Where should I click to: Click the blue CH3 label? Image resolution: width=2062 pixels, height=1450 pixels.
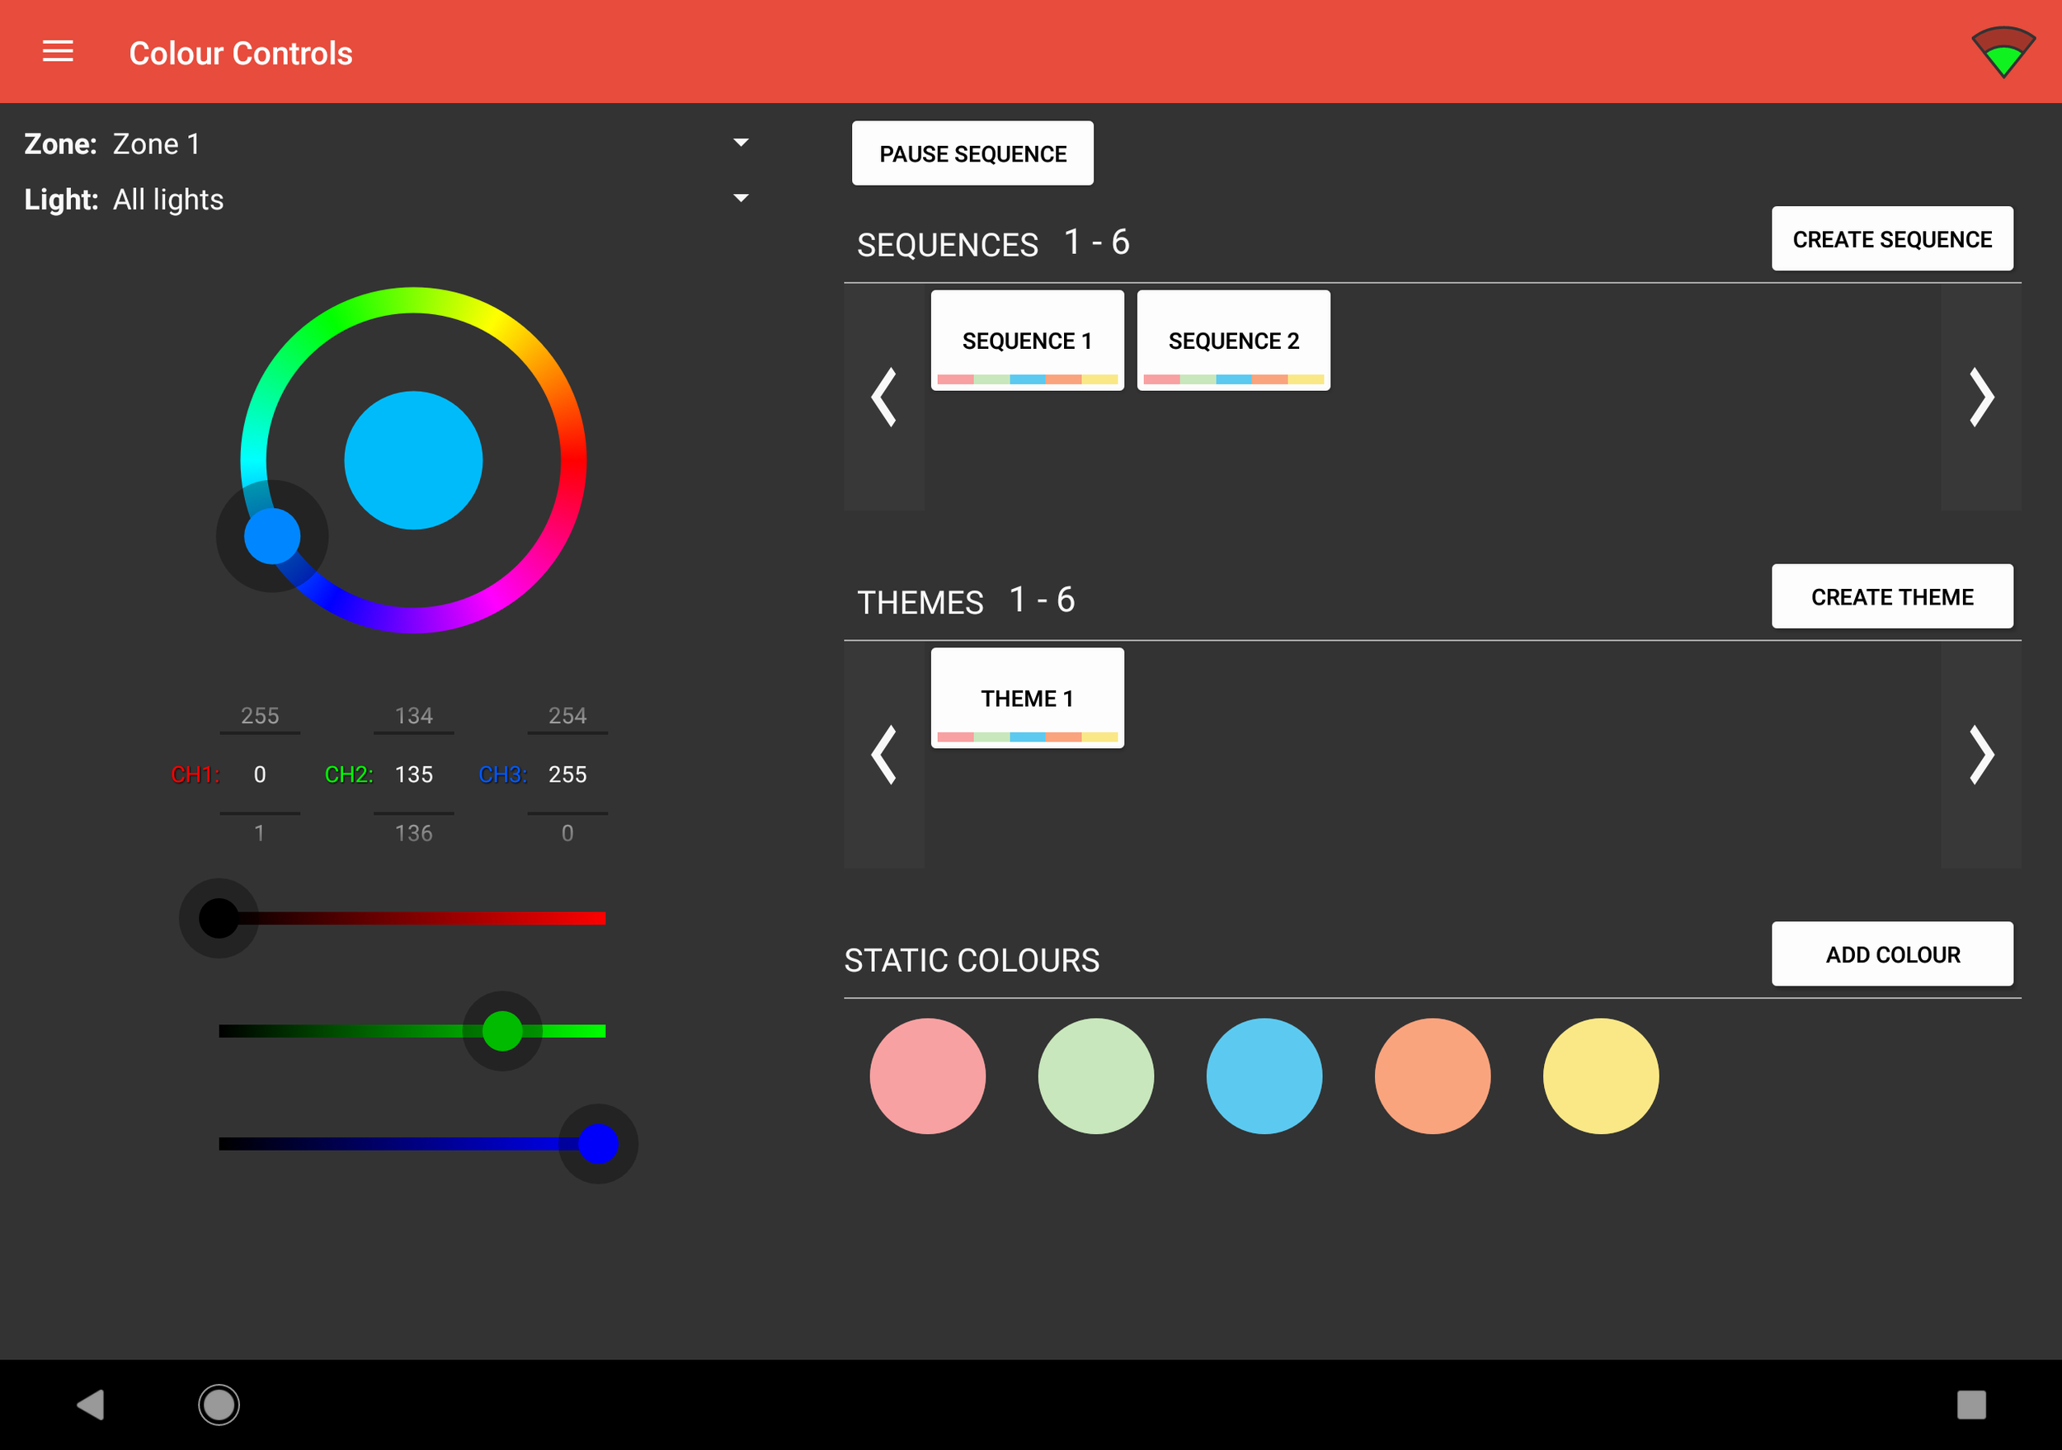502,774
